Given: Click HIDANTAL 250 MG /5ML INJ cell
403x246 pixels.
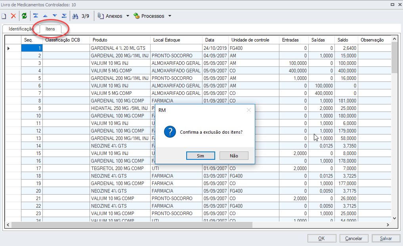Looking at the screenshot, I should [120, 108].
